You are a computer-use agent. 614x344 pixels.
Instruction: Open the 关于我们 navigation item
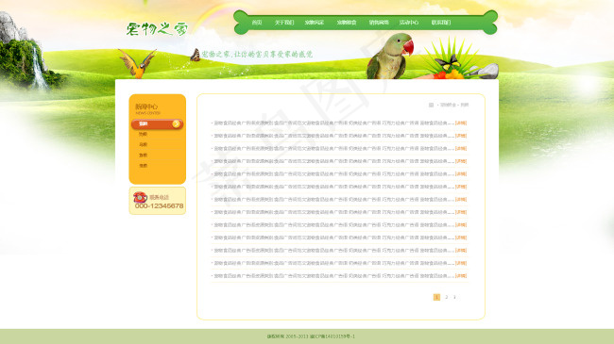[284, 23]
